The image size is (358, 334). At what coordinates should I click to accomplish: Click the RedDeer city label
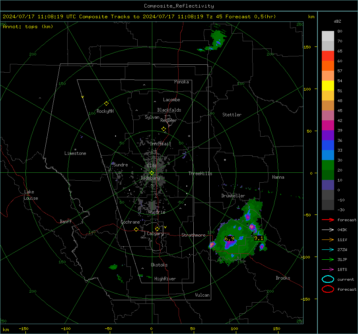[x=169, y=120]
